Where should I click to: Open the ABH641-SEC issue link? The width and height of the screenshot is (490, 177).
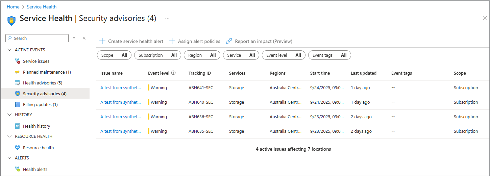120,88
